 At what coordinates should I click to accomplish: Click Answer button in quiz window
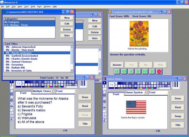(117, 65)
